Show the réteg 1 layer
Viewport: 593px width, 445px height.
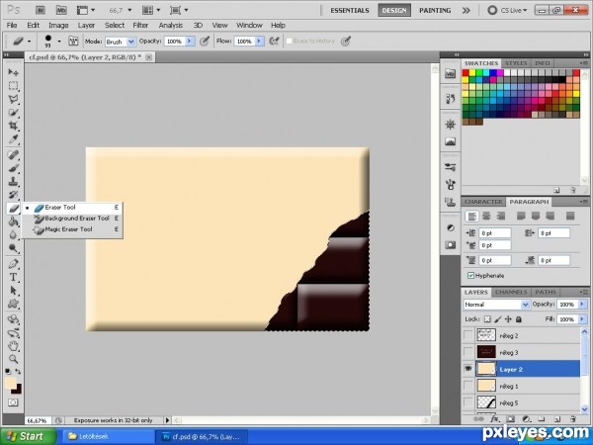[468, 386]
